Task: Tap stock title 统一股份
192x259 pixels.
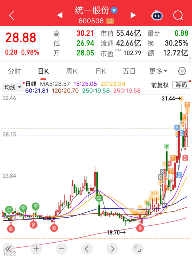Action: point(92,10)
